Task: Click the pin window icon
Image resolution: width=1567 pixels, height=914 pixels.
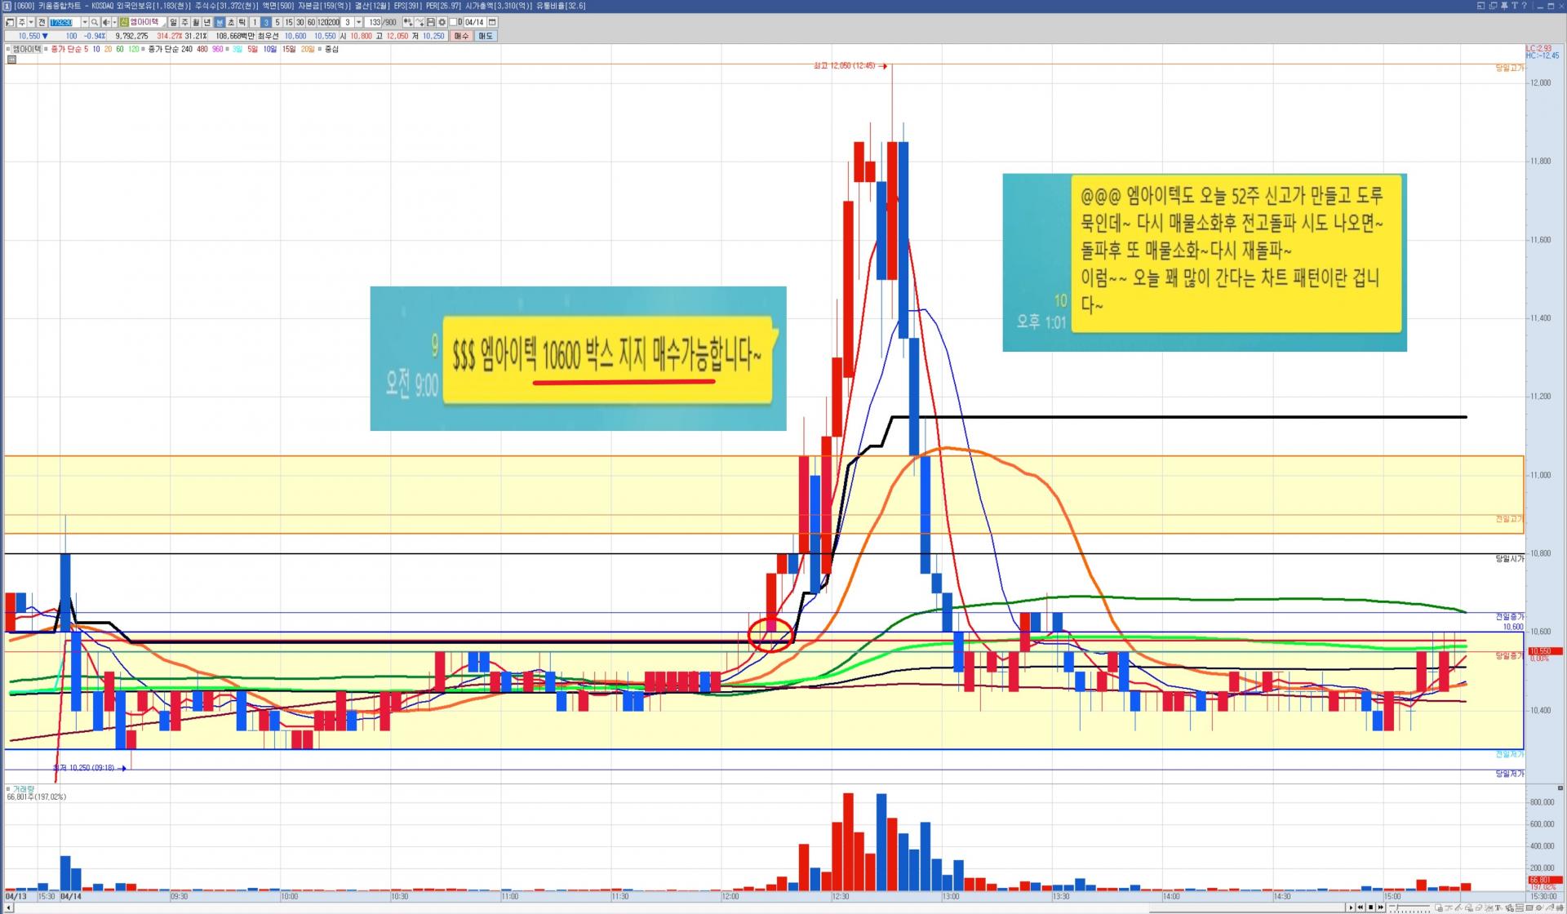Action: click(x=1504, y=6)
